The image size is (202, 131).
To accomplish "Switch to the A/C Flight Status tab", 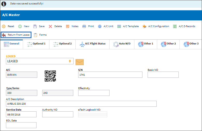I will [92, 44].
